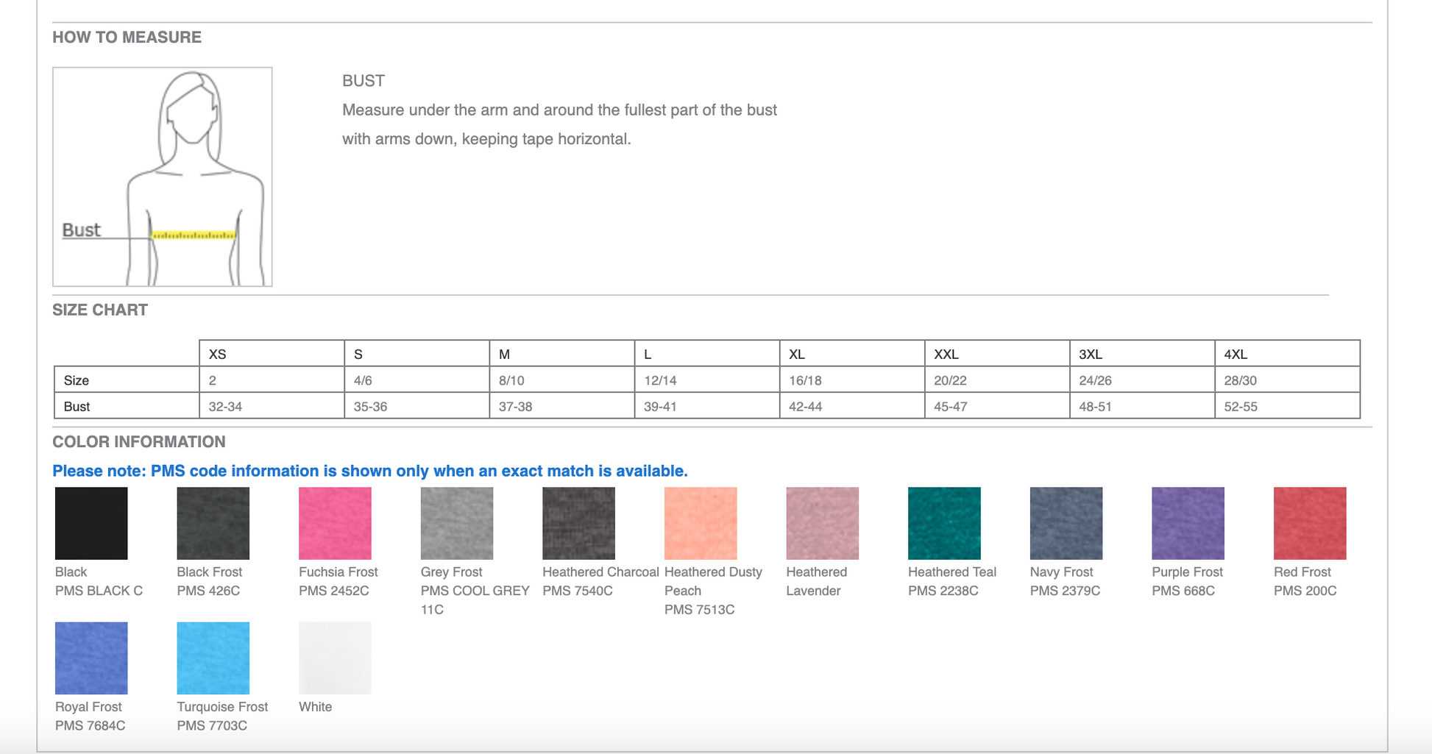The width and height of the screenshot is (1432, 754).
Task: Choose the Royal Frost swatch
Action: (91, 658)
